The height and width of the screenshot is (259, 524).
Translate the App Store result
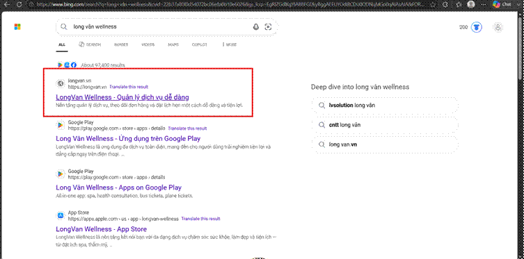(201, 219)
